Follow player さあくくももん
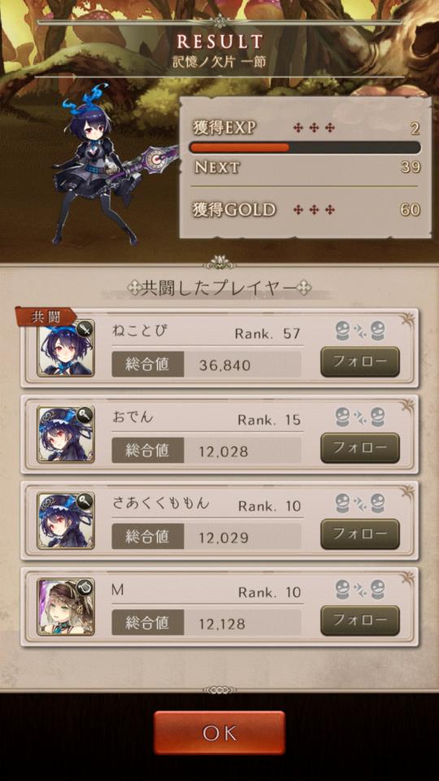Image resolution: width=439 pixels, height=781 pixels. 360,534
